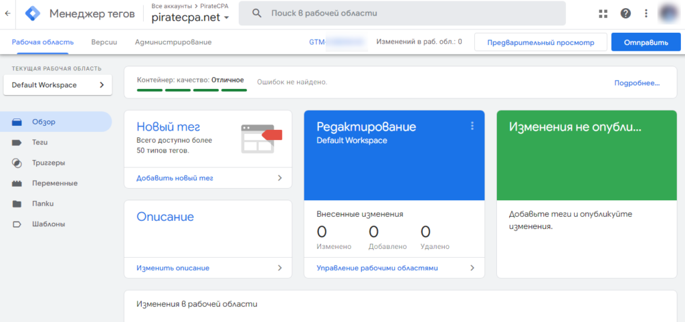The image size is (685, 322).
Task: Open the Google apps grid icon
Action: [603, 13]
